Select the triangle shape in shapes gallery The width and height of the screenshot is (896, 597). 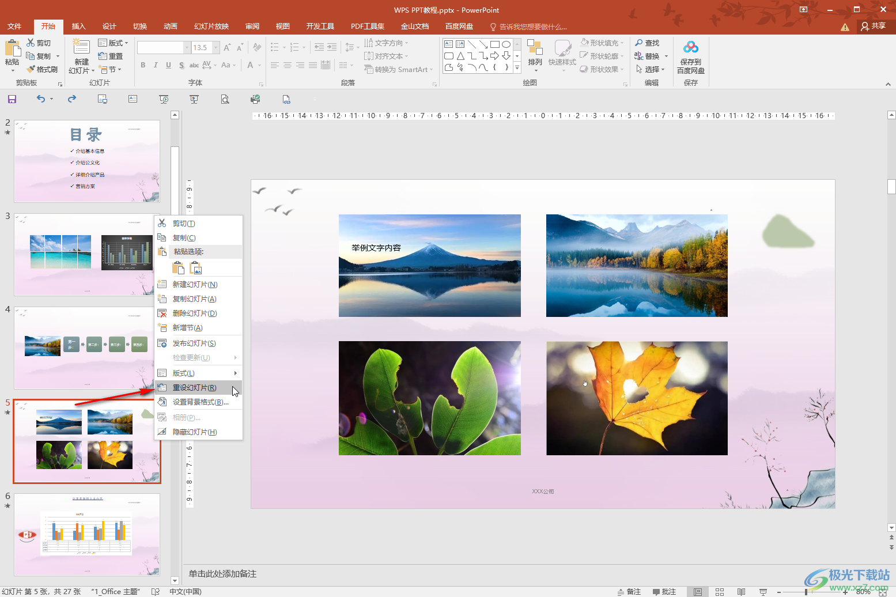460,56
